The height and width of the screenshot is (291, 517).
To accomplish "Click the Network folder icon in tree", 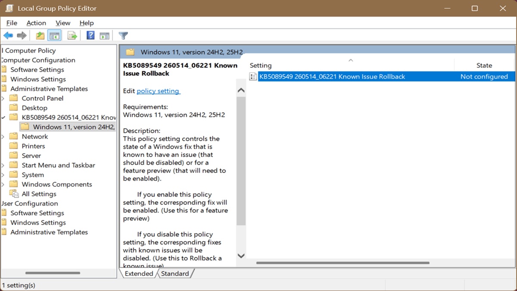I will (14, 136).
